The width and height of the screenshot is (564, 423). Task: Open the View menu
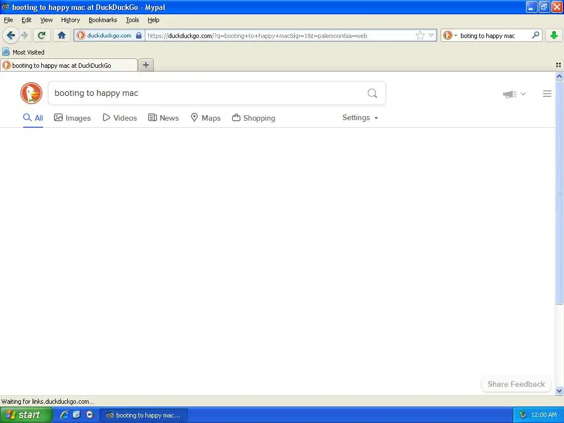point(46,20)
